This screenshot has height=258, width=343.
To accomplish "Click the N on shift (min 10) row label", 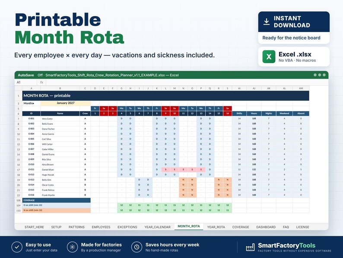I will coord(57,210).
